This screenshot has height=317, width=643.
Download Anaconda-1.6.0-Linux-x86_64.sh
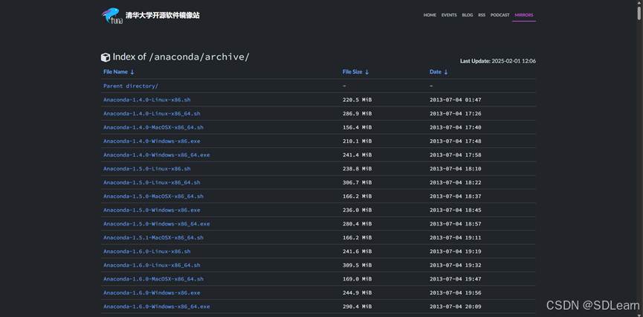point(152,265)
